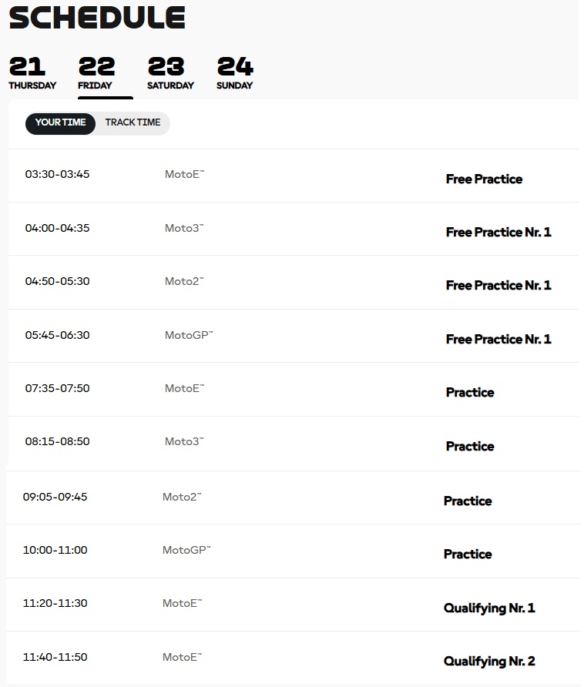The width and height of the screenshot is (584, 687).
Task: Select the Friday 22 tab
Action: click(x=96, y=73)
